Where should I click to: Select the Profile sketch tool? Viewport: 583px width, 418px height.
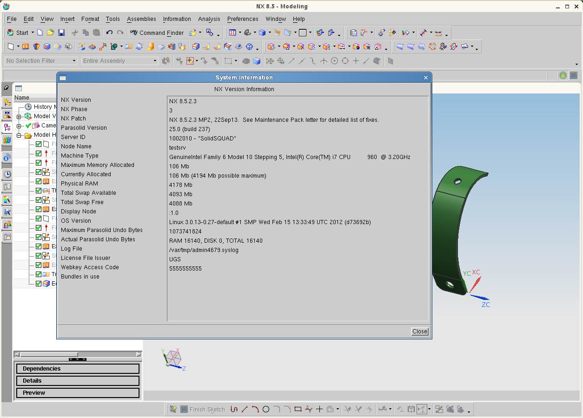[234, 409]
